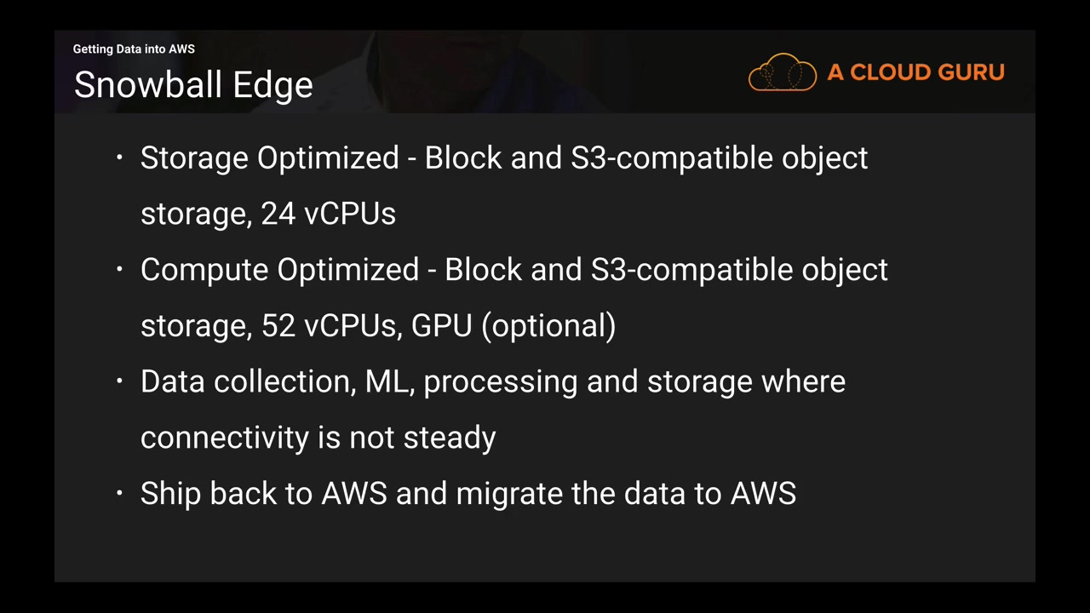Click the "GPU (optional)" text

point(513,325)
